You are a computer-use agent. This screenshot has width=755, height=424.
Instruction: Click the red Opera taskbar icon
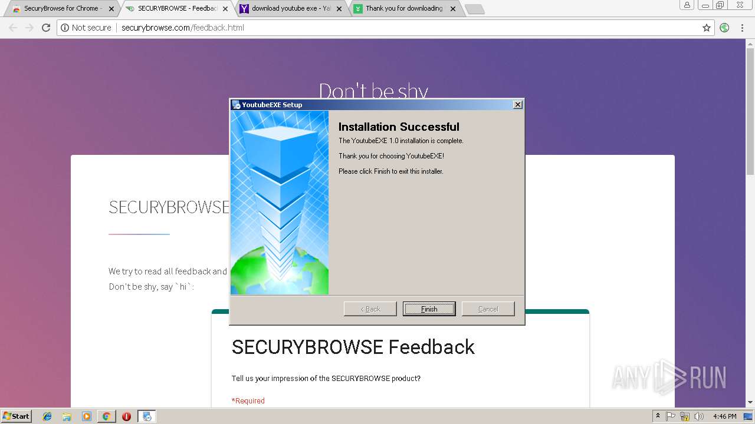[x=126, y=416]
